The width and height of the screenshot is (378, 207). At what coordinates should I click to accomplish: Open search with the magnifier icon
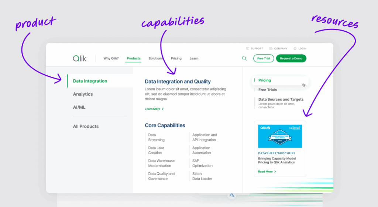(x=244, y=58)
